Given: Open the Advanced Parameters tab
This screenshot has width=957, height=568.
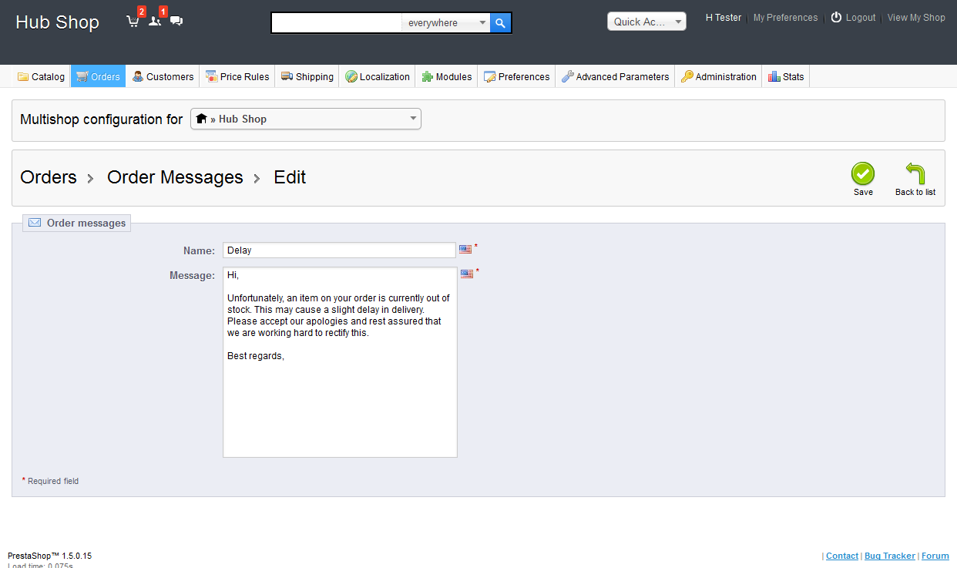Looking at the screenshot, I should (615, 76).
